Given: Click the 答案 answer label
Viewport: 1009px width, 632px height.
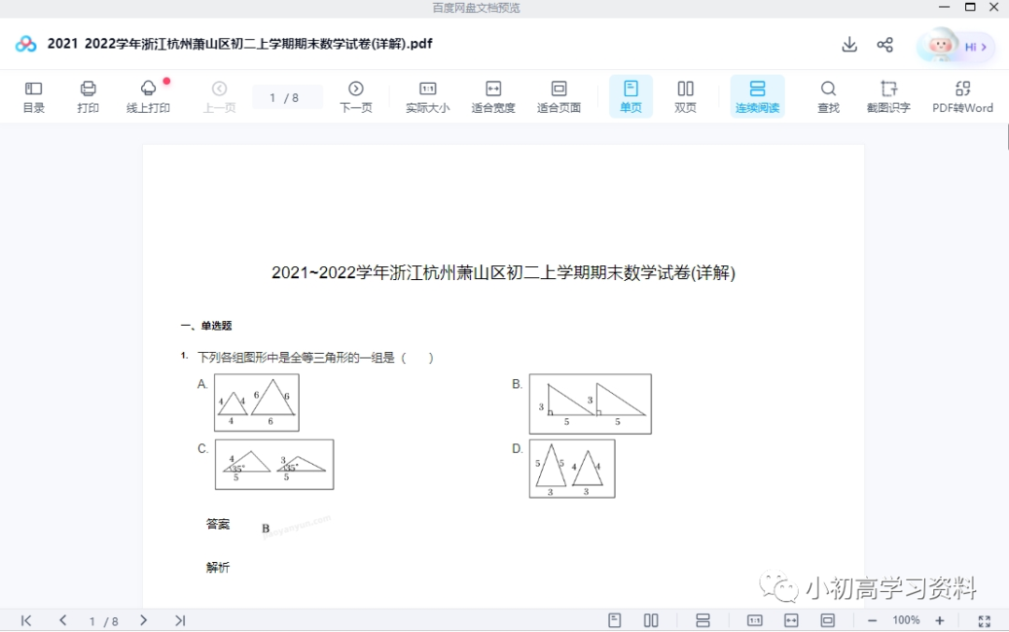Looking at the screenshot, I should click(218, 524).
